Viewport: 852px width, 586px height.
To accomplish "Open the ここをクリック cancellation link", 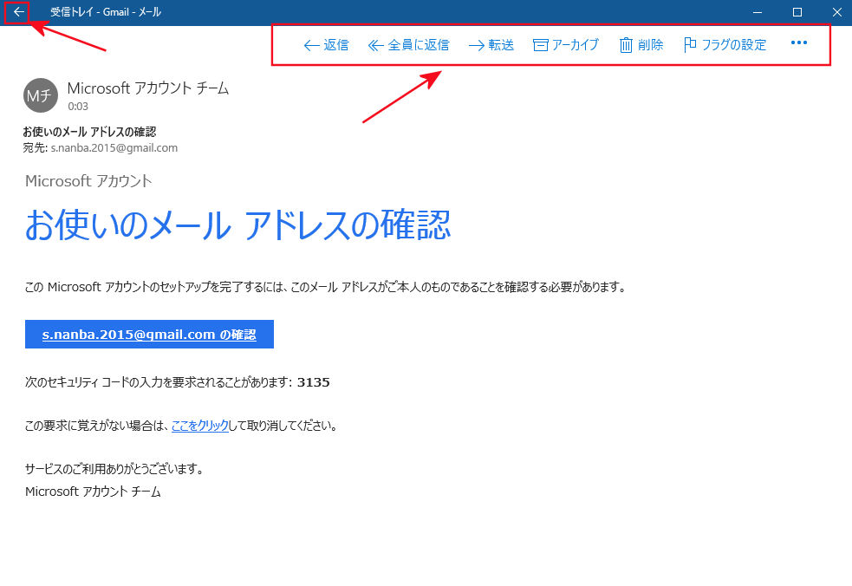I will click(200, 426).
